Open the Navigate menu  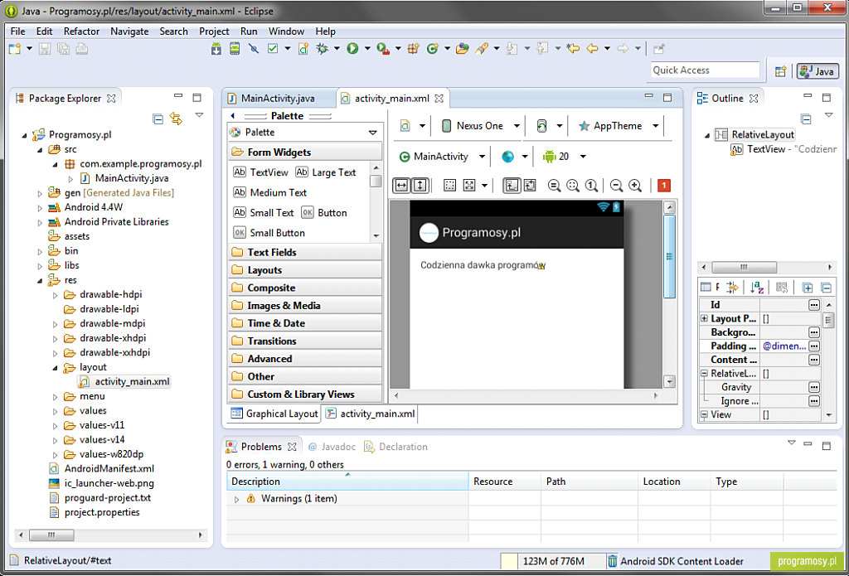click(x=129, y=31)
